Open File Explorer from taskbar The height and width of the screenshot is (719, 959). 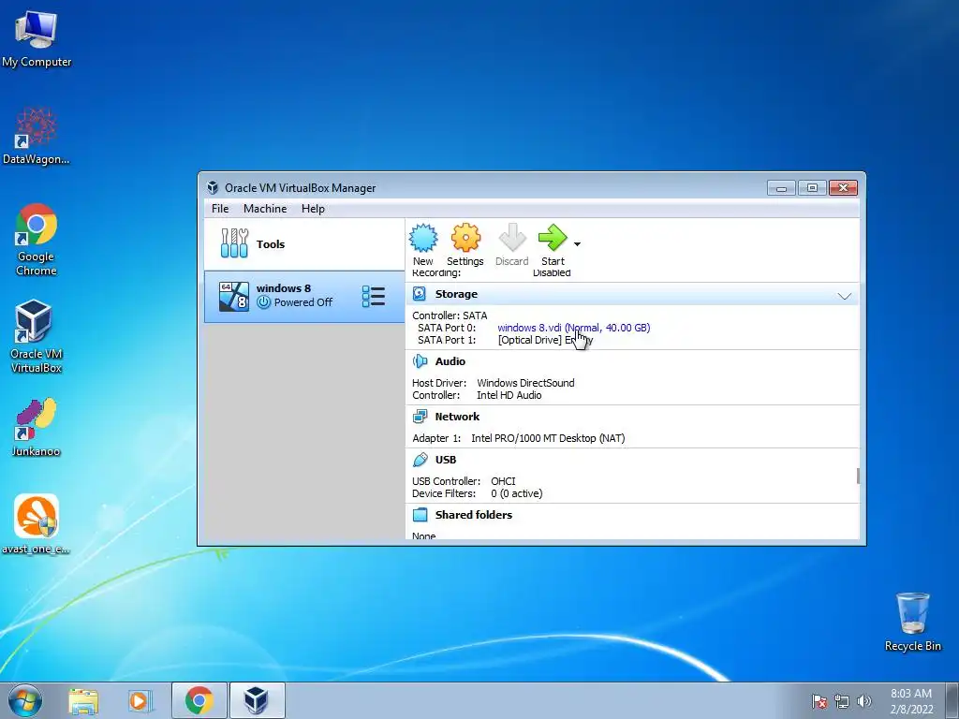click(x=83, y=700)
